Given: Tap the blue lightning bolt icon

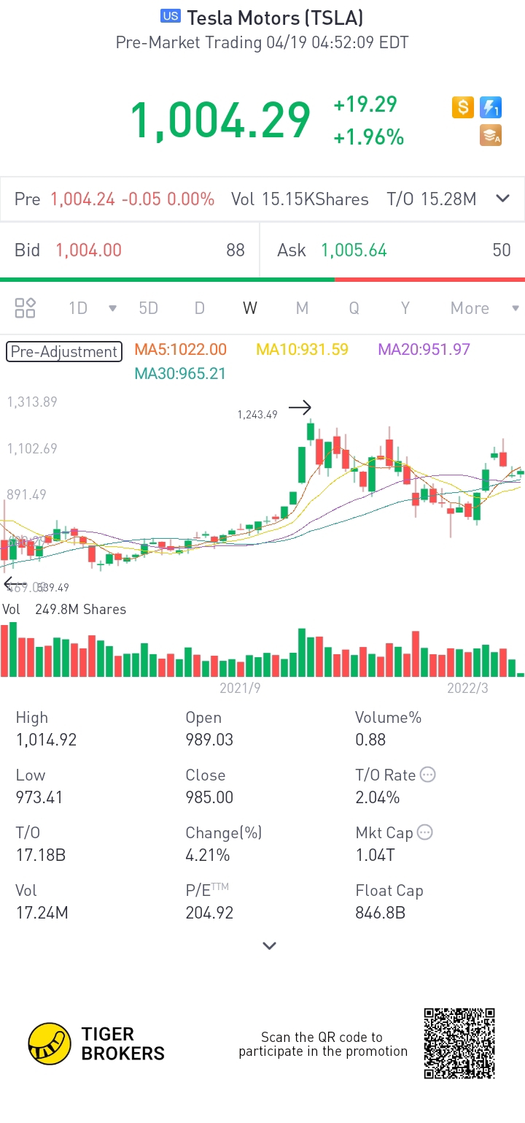Looking at the screenshot, I should (491, 108).
